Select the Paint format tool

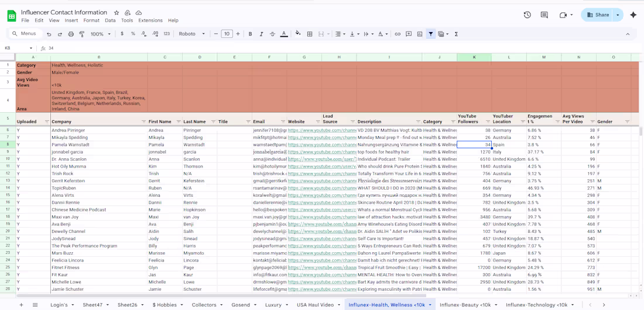[x=82, y=34]
